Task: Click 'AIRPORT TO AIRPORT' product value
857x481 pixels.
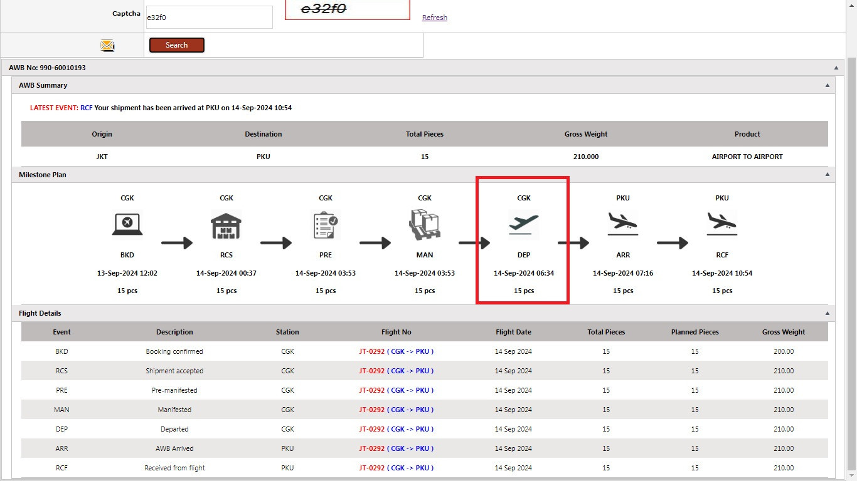Action: coord(747,157)
